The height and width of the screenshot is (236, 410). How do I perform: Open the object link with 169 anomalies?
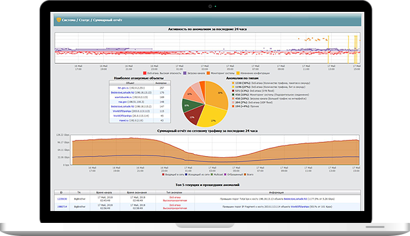(123, 97)
